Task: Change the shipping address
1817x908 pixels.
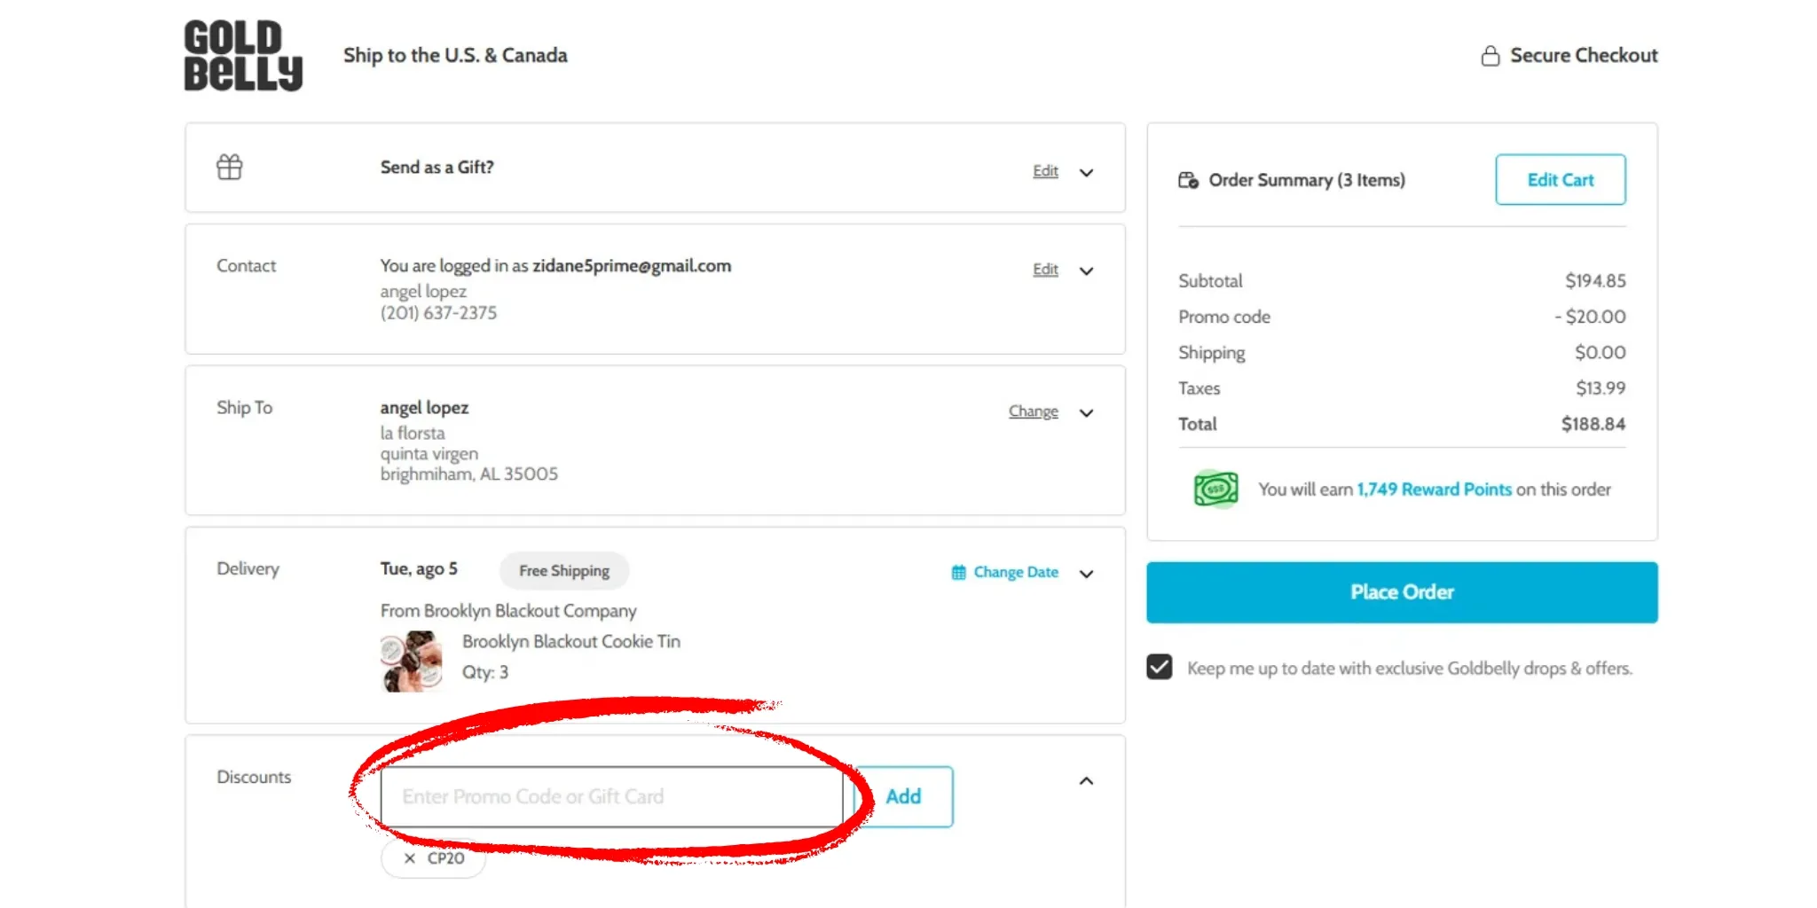Action: point(1033,411)
